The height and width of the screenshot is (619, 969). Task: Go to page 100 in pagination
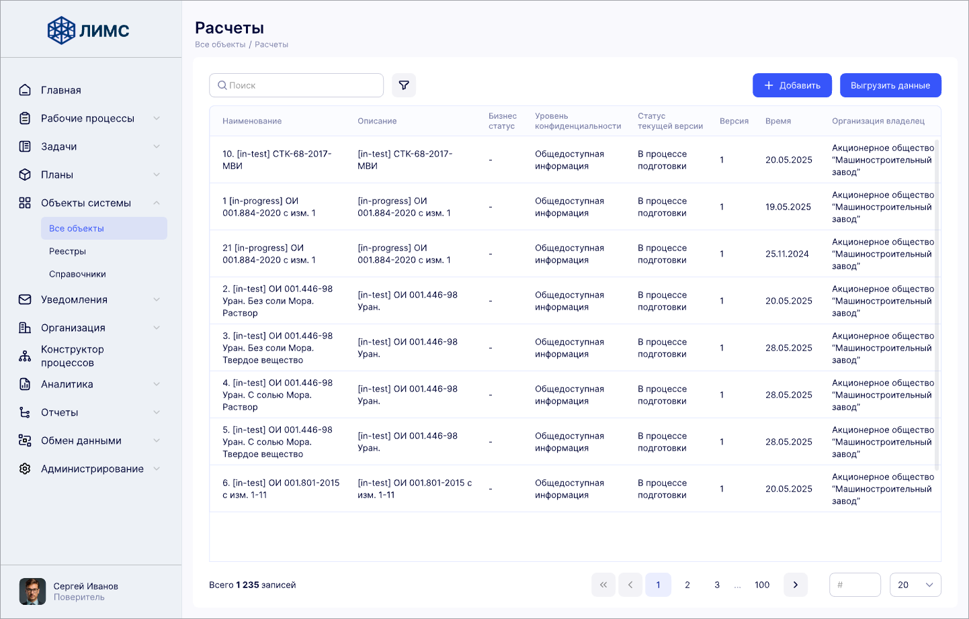(761, 585)
